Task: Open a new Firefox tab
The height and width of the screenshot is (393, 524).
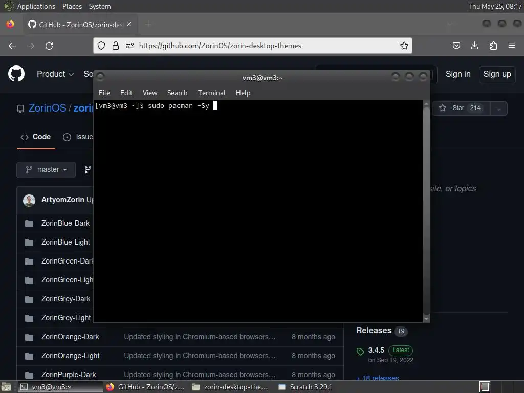Action: (x=148, y=24)
